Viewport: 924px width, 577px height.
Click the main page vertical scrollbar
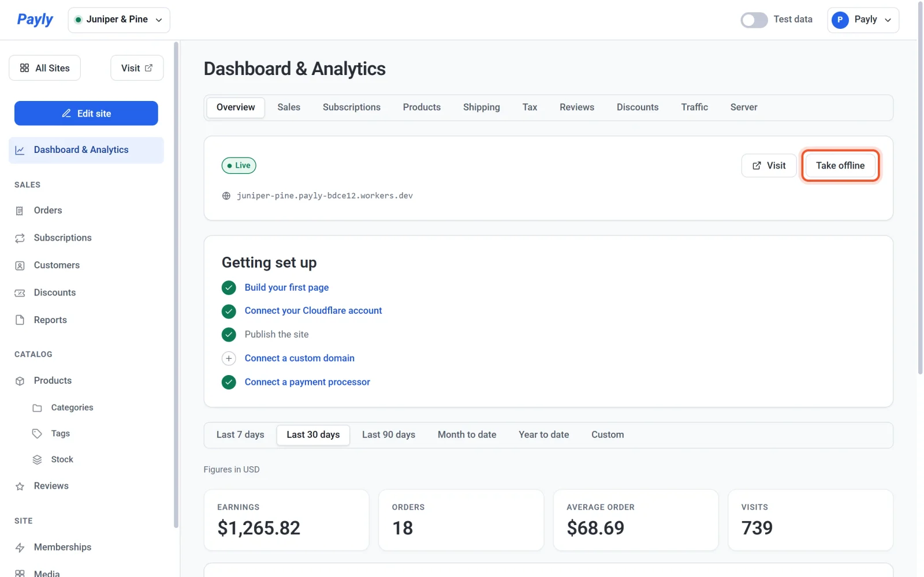tap(920, 188)
